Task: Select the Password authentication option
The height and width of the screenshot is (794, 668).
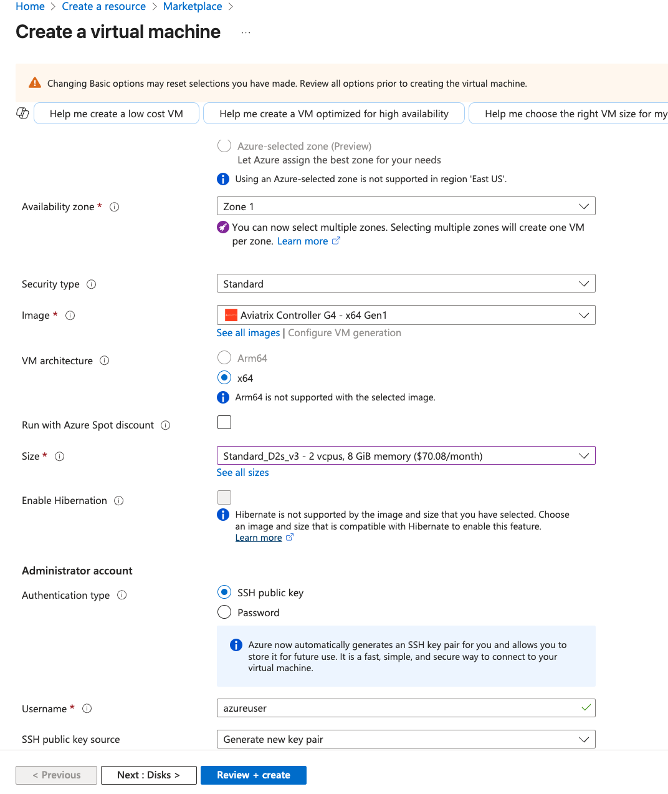Action: click(224, 612)
